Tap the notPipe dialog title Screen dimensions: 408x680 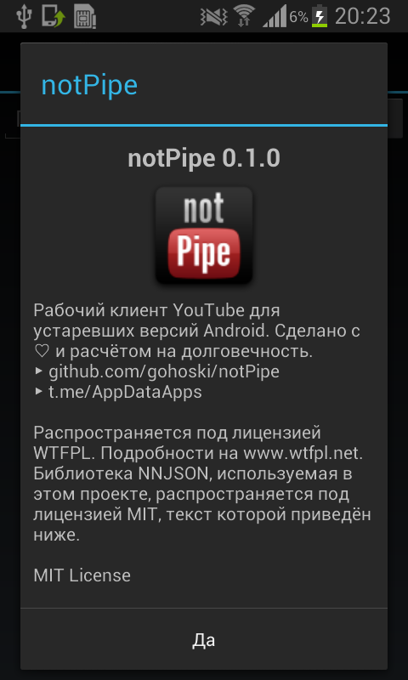[89, 85]
